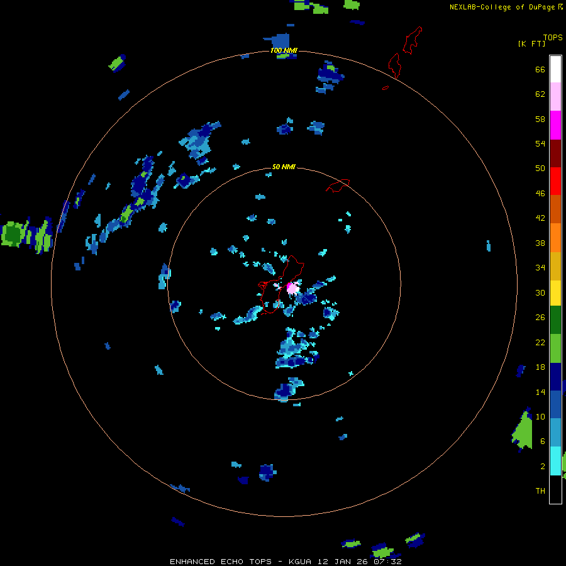
Task: Click the 22 legend value
Action: click(540, 342)
